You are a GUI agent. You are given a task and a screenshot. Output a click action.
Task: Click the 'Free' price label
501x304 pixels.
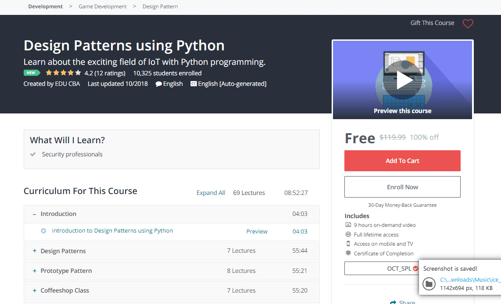point(360,138)
